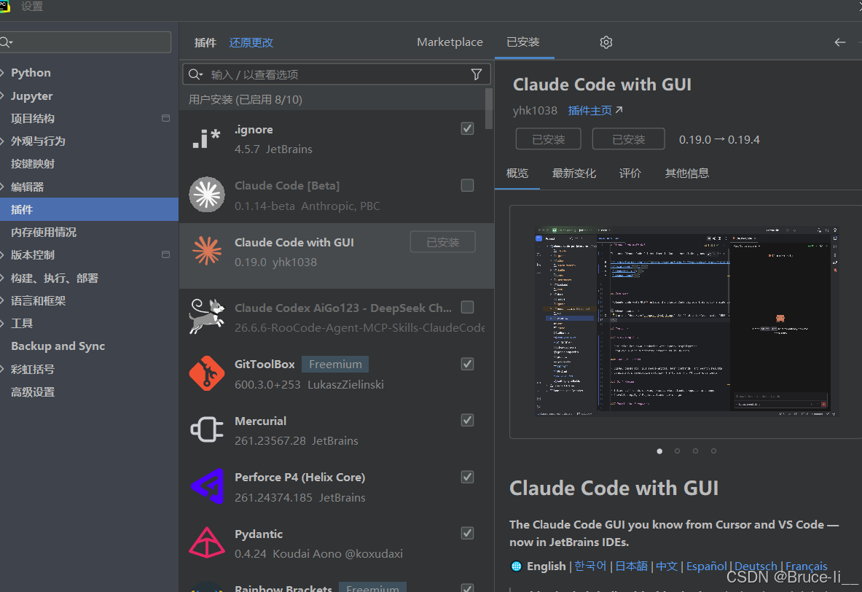Expand the Python settings node
Viewport: 862px width, 592px height.
coord(3,73)
